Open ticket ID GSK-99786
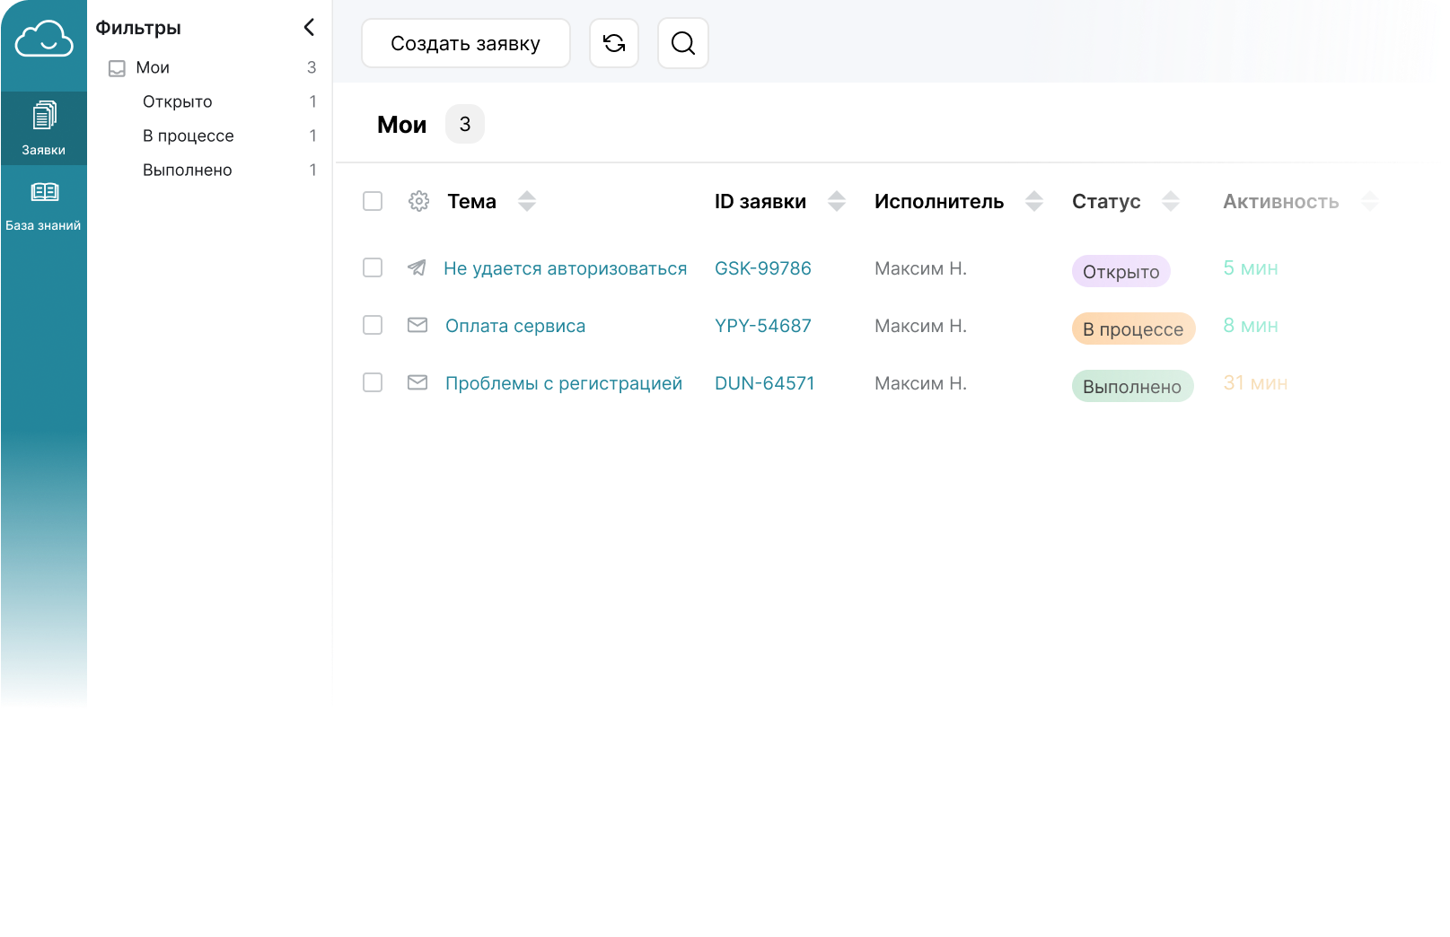 tap(763, 268)
